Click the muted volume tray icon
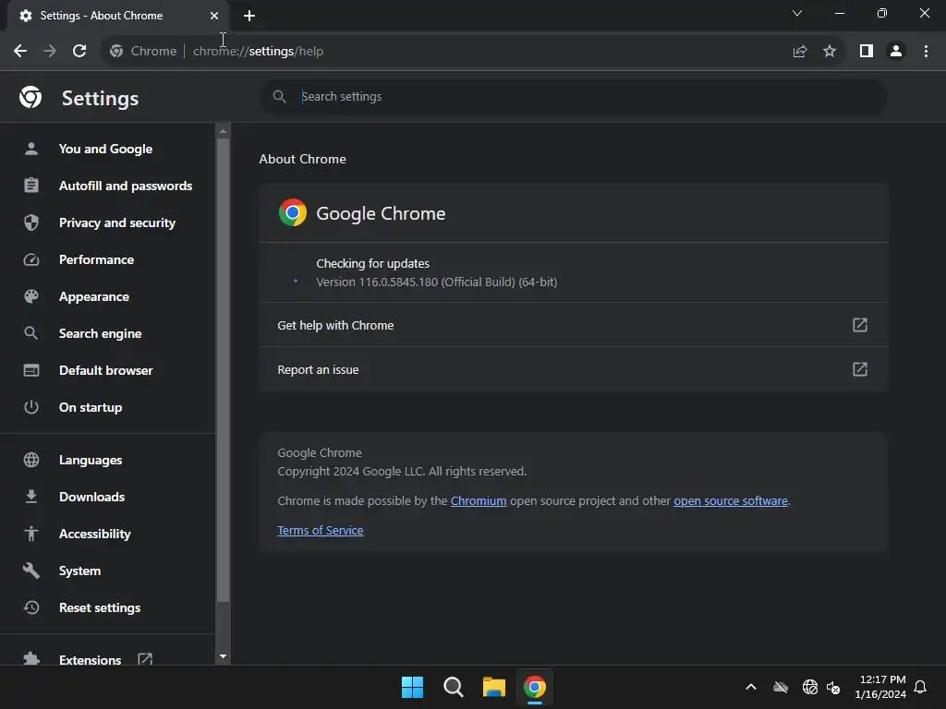 pos(833,687)
